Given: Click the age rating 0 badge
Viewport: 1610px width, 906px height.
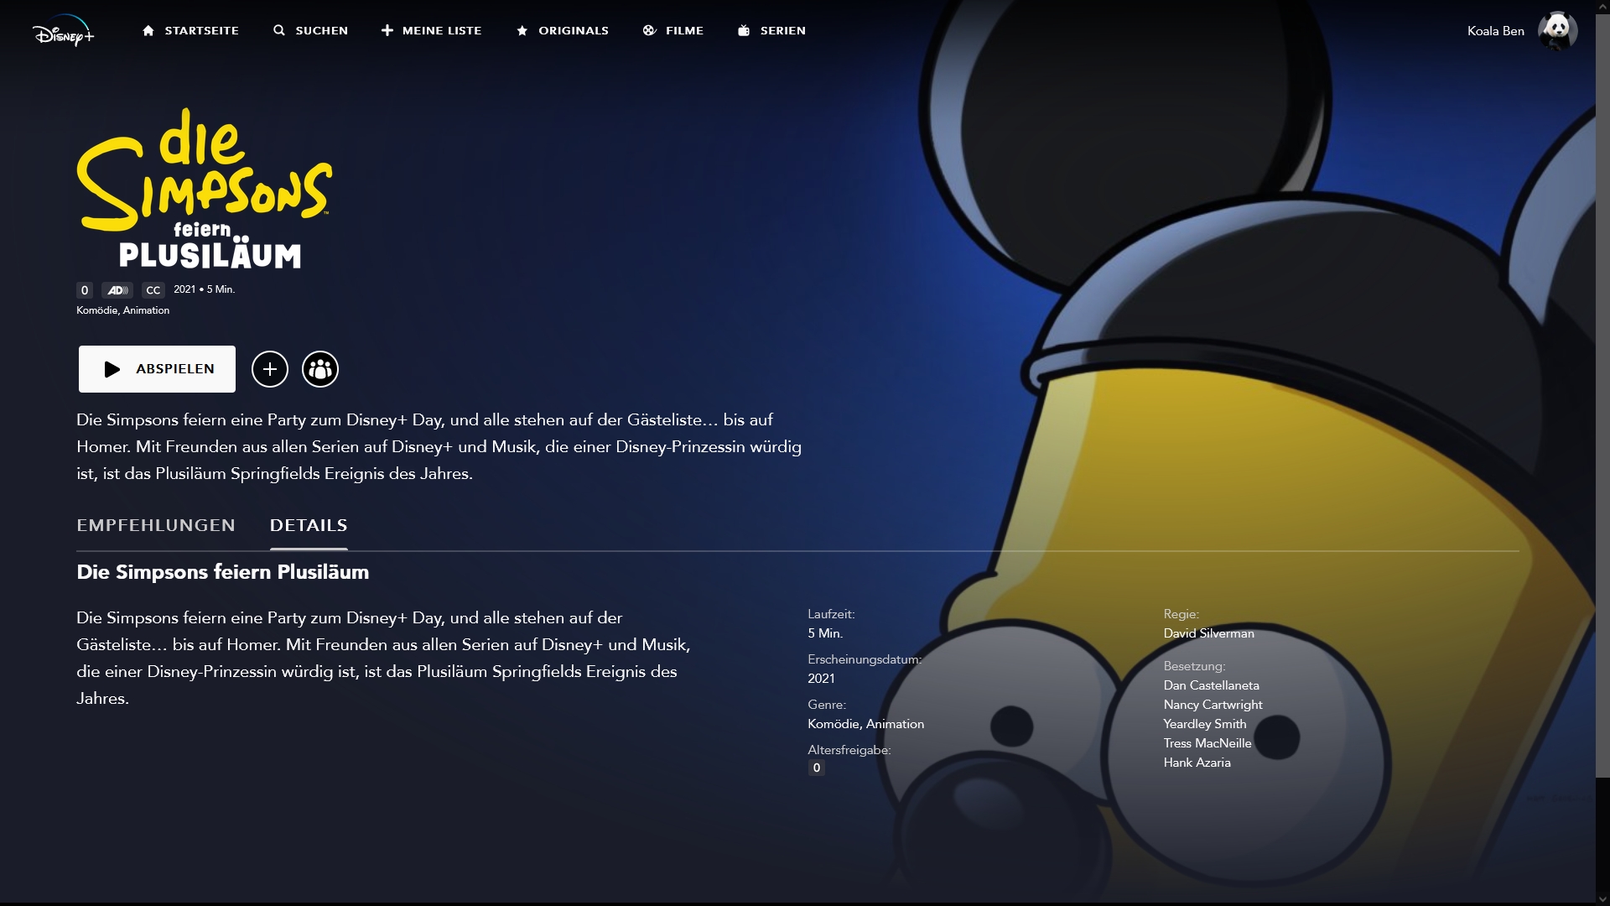Looking at the screenshot, I should pyautogui.click(x=84, y=290).
